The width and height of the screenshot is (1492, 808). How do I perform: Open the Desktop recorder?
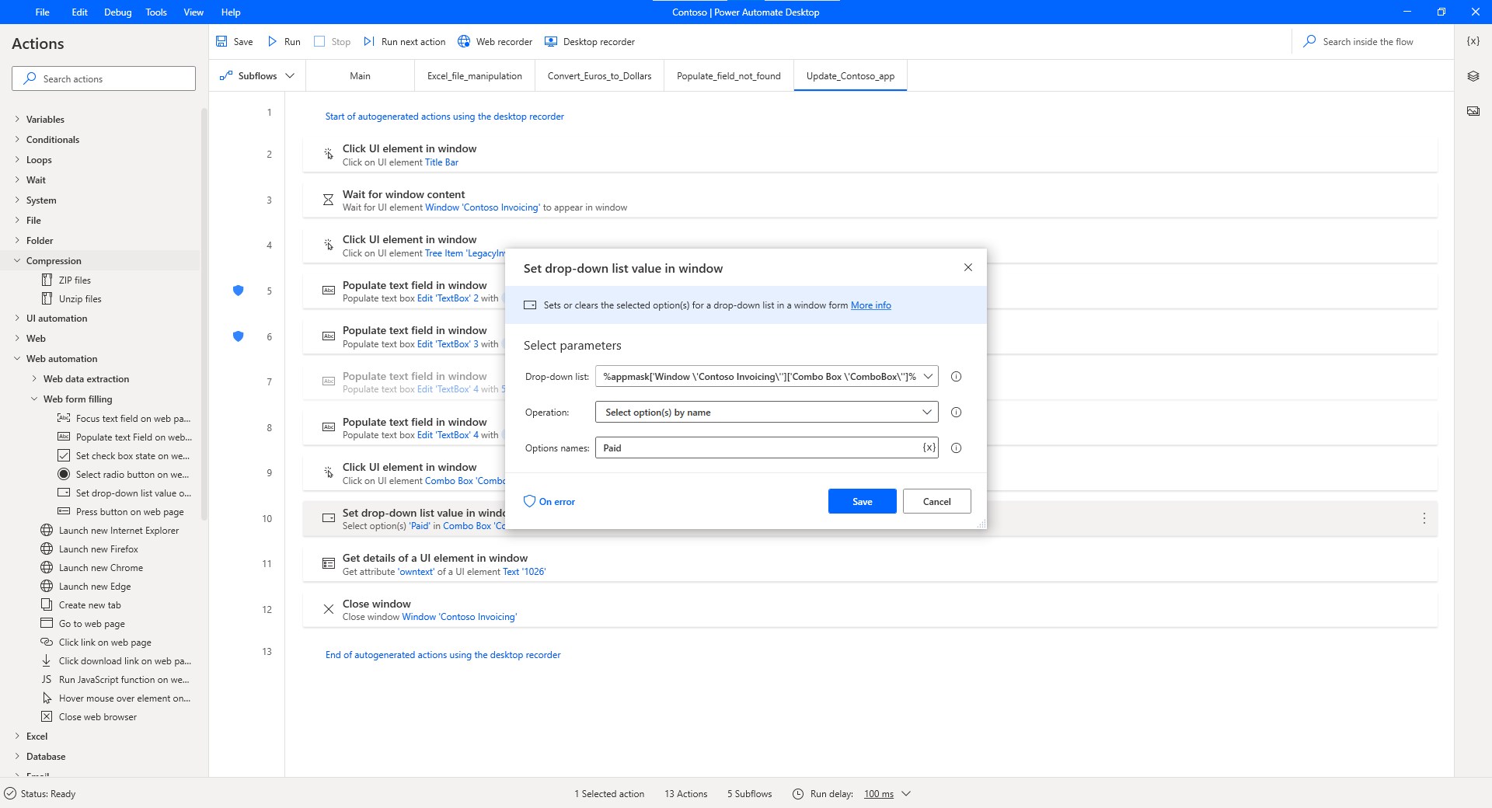pos(590,41)
